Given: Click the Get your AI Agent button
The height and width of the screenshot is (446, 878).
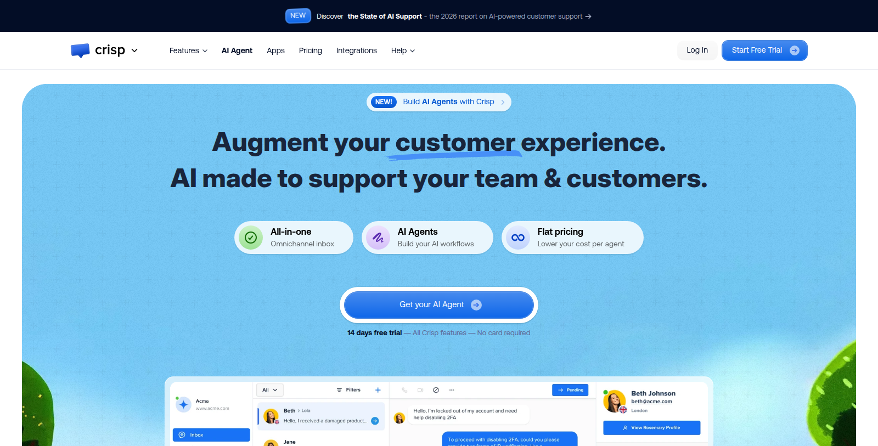Looking at the screenshot, I should (439, 305).
